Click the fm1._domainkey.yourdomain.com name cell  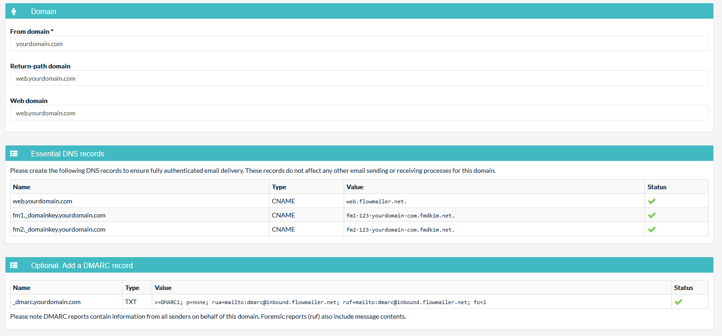[59, 215]
